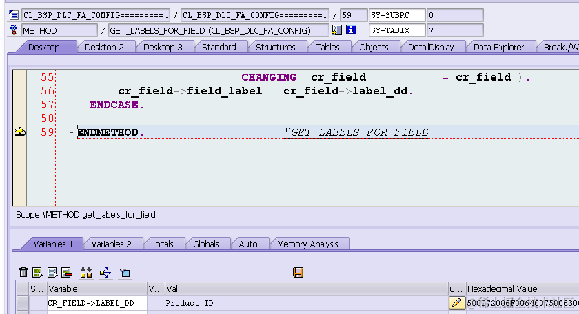This screenshot has height=314, width=579.
Task: Switch to the Tables tab
Action: click(x=327, y=48)
